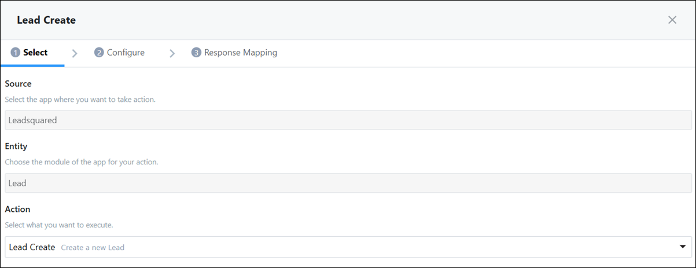696x268 pixels.
Task: Click the 'Create a new Lead' description text
Action: [93, 248]
